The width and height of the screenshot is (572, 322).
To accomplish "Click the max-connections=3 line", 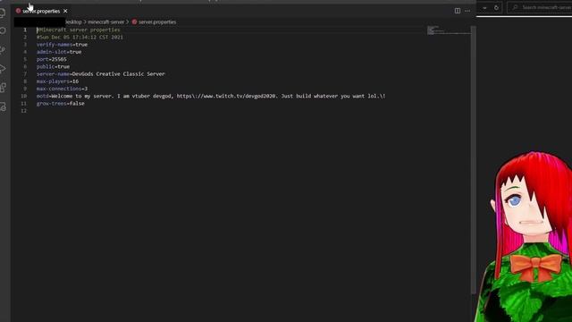I will (62, 89).
